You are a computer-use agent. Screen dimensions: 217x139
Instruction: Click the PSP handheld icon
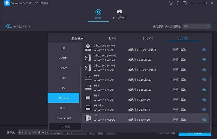point(88,98)
